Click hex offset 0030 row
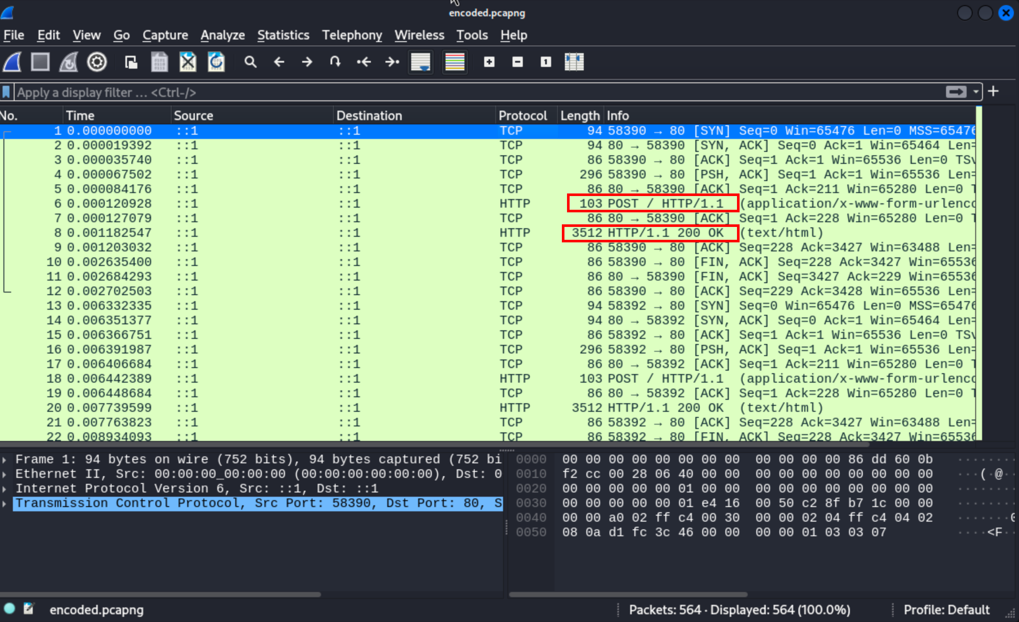Image resolution: width=1019 pixels, height=622 pixels. coord(531,503)
